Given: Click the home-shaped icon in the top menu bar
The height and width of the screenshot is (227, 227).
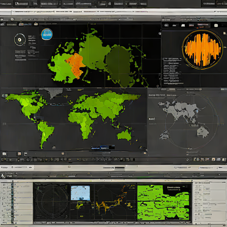Looking at the screenshot, I should 110,4.
